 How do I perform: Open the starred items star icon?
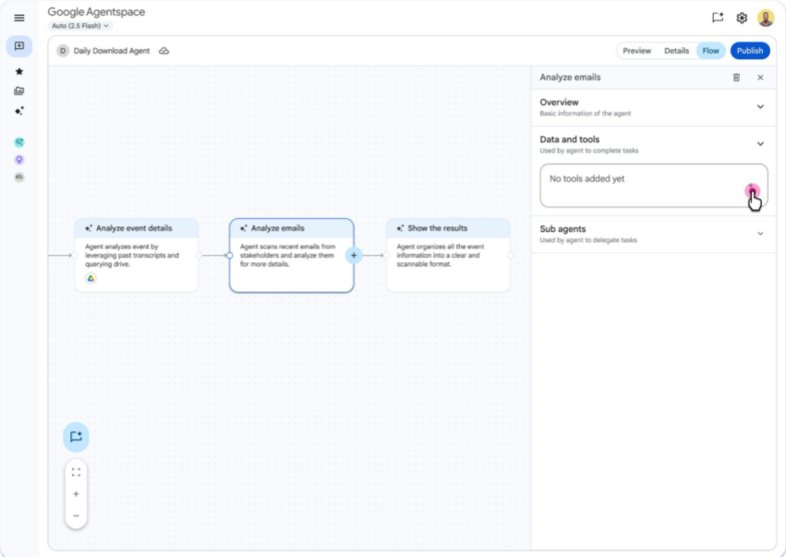point(19,71)
